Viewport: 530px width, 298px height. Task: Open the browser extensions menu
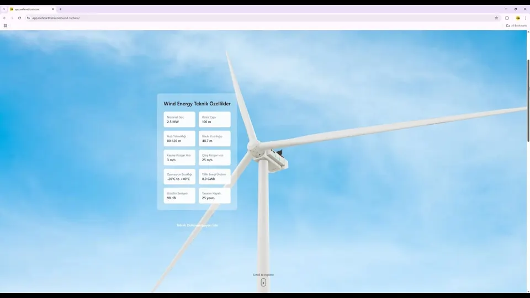pyautogui.click(x=507, y=18)
